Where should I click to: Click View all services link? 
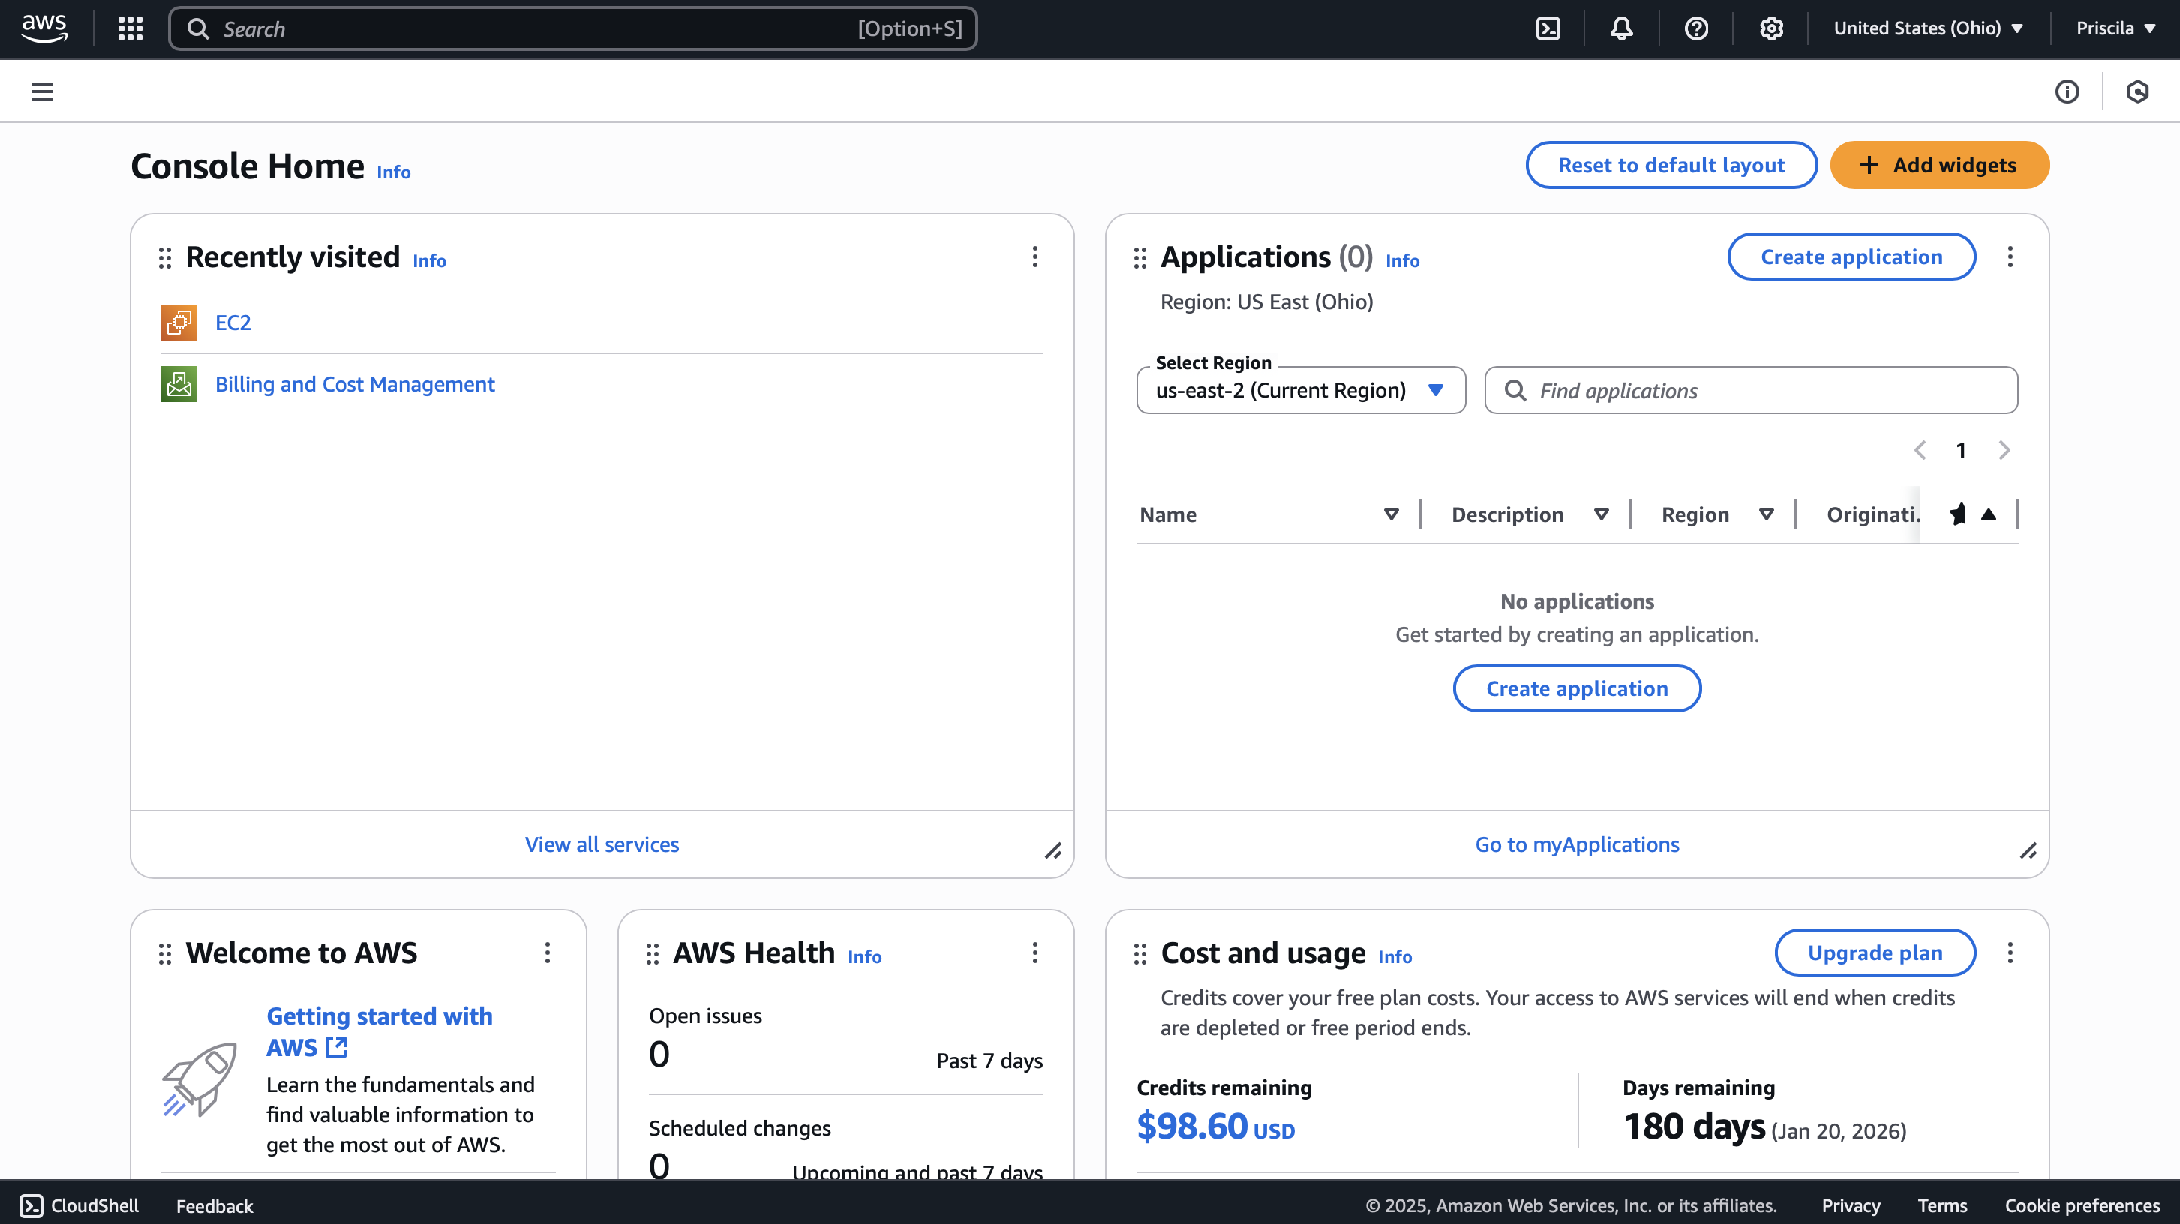coord(601,844)
